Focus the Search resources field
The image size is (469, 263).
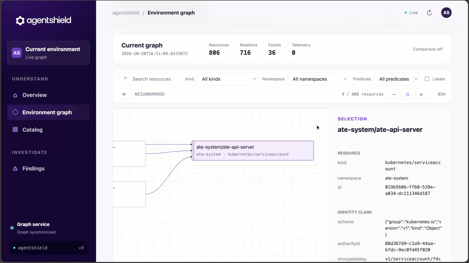pyautogui.click(x=150, y=79)
